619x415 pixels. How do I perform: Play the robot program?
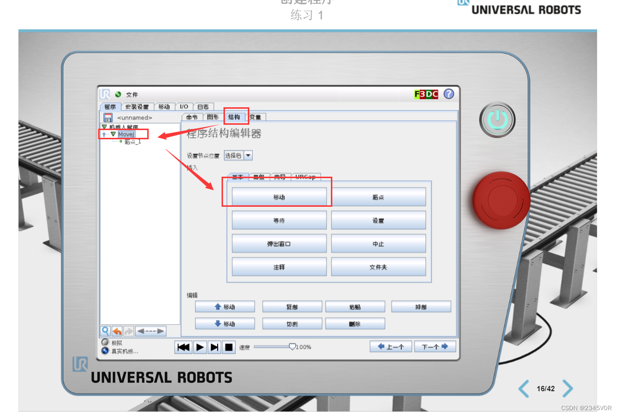(200, 347)
